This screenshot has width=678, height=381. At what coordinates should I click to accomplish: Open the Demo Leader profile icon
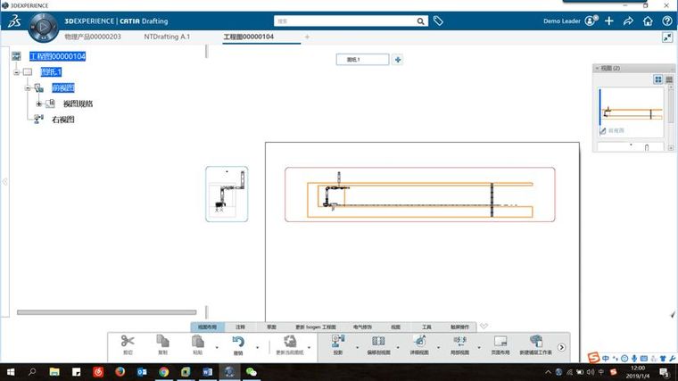tap(591, 21)
